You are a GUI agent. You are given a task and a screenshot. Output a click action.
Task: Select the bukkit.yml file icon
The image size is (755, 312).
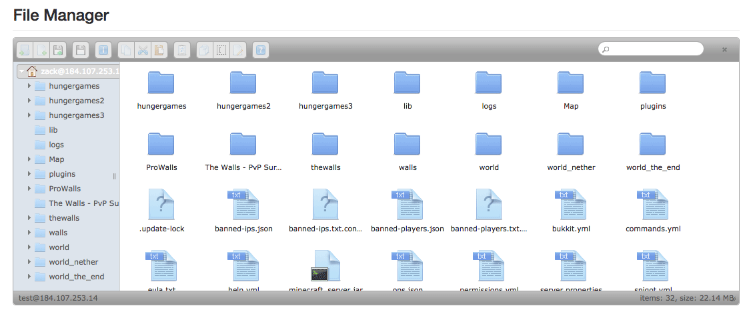tap(571, 205)
